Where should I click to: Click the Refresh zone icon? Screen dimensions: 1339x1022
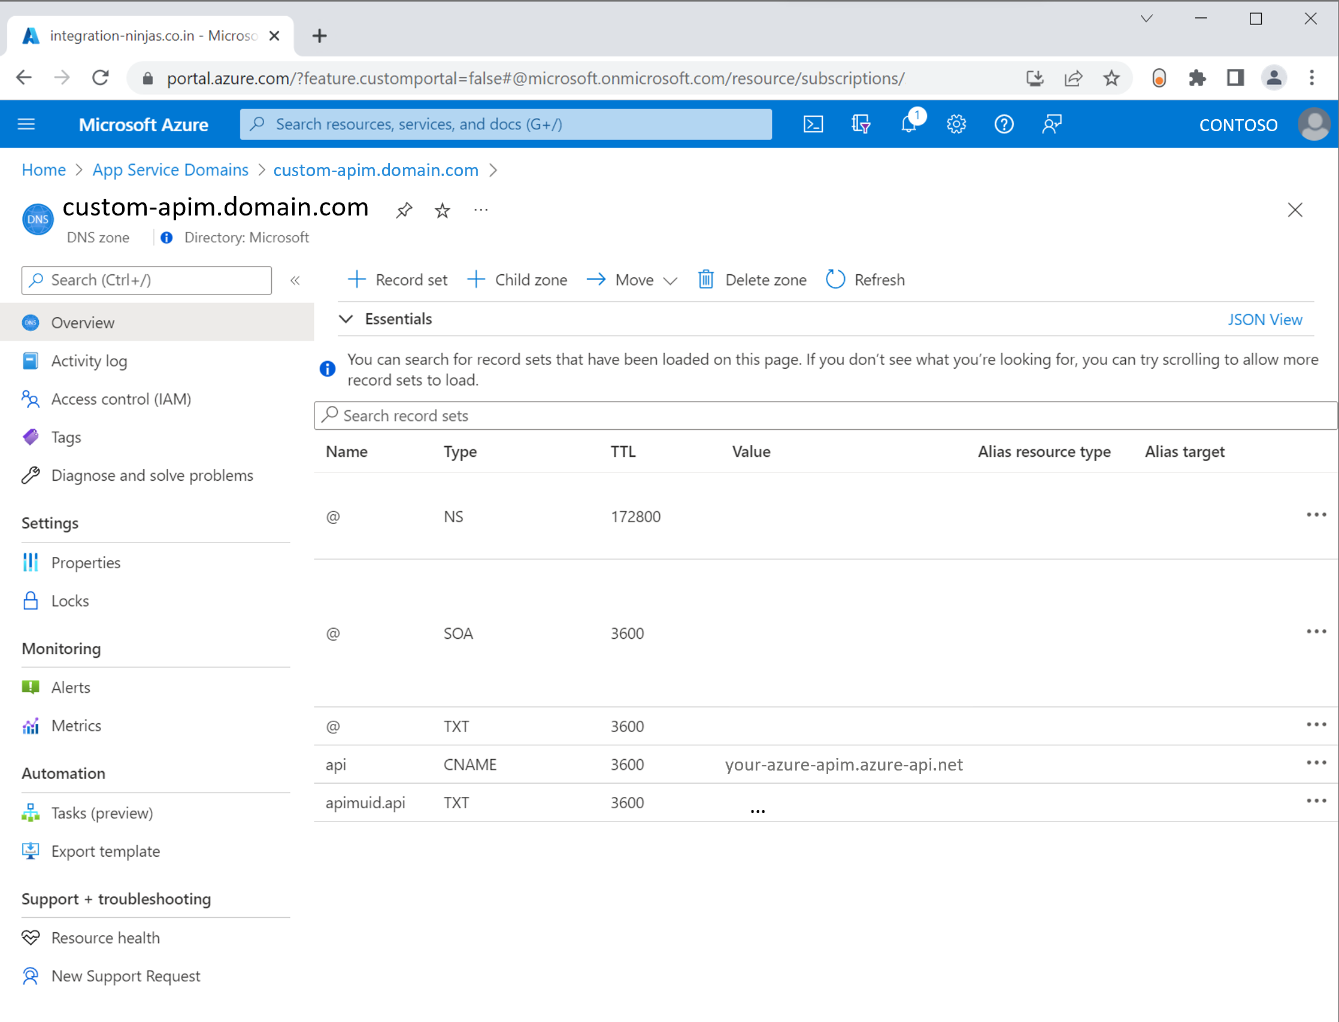coord(835,280)
